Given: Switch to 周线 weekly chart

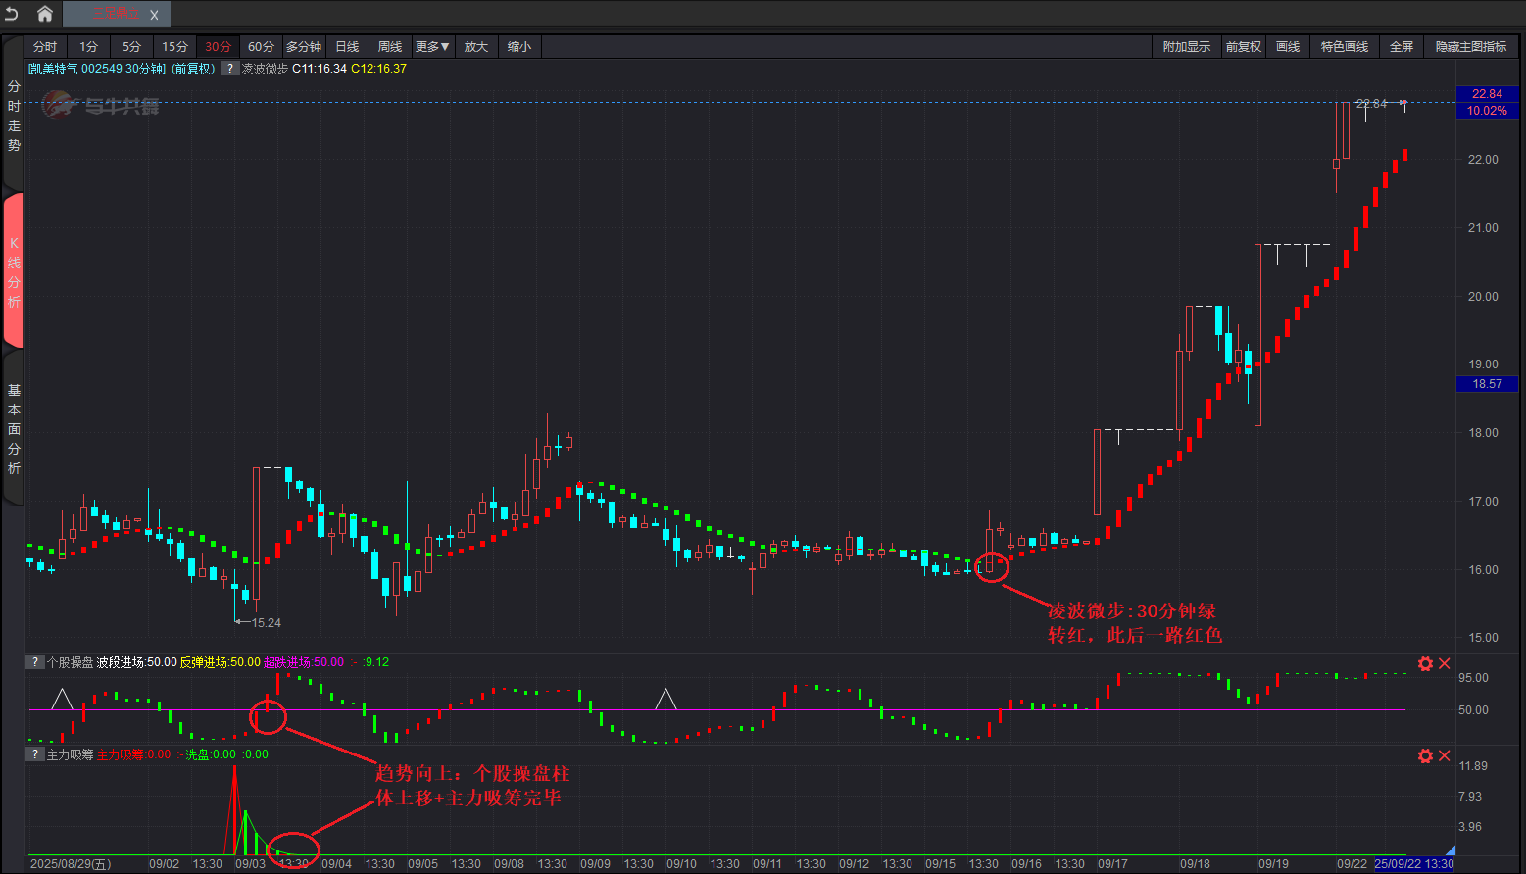Looking at the screenshot, I should 390,47.
